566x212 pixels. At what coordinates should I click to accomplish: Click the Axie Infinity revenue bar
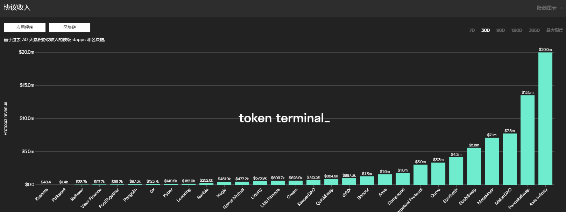pos(545,119)
